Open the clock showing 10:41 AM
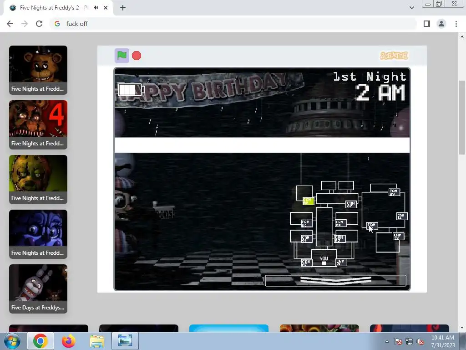 (x=443, y=341)
